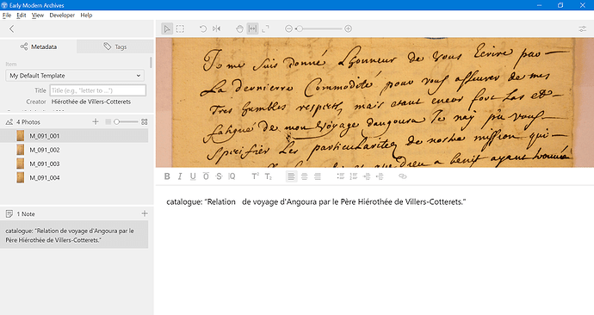Screen dimensions: 594x315
Task: Insert a link in the note
Action: [x=402, y=176]
